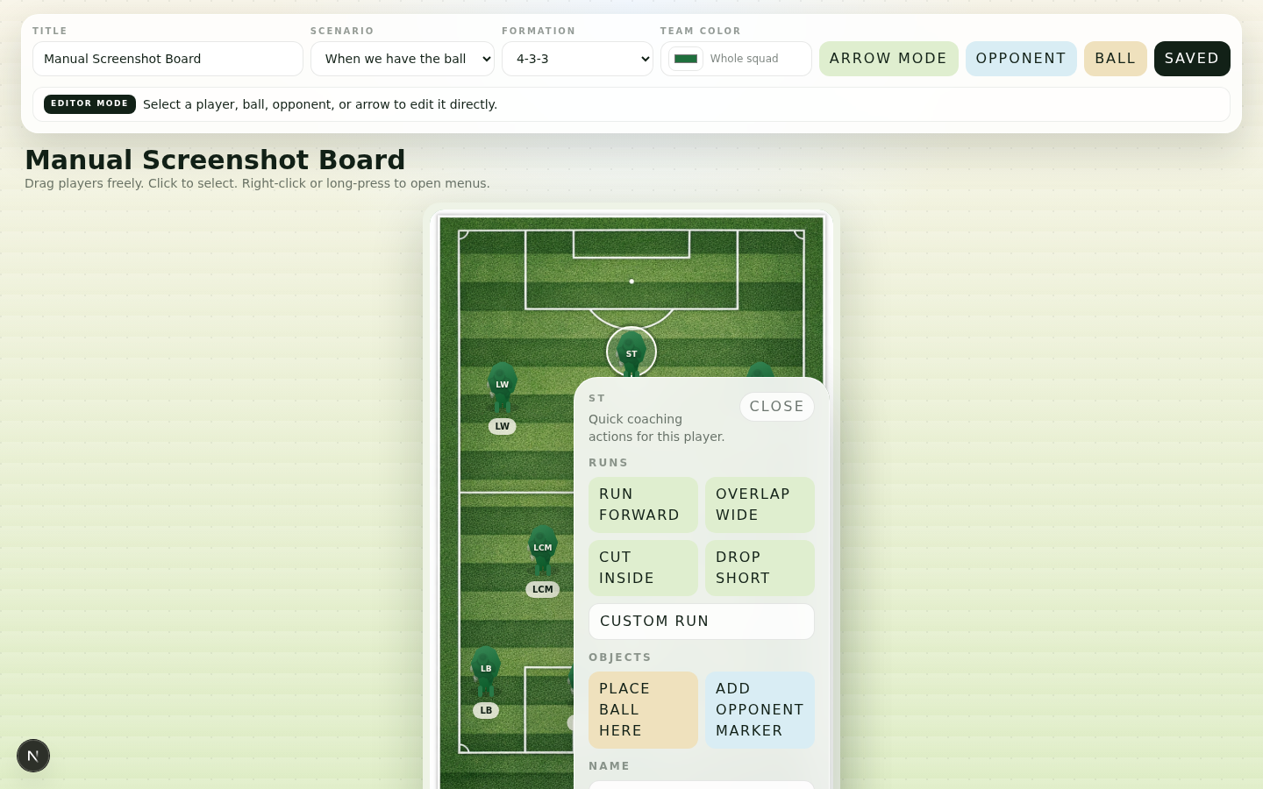Click the Editor Mode badge
1263x789 pixels.
89,104
